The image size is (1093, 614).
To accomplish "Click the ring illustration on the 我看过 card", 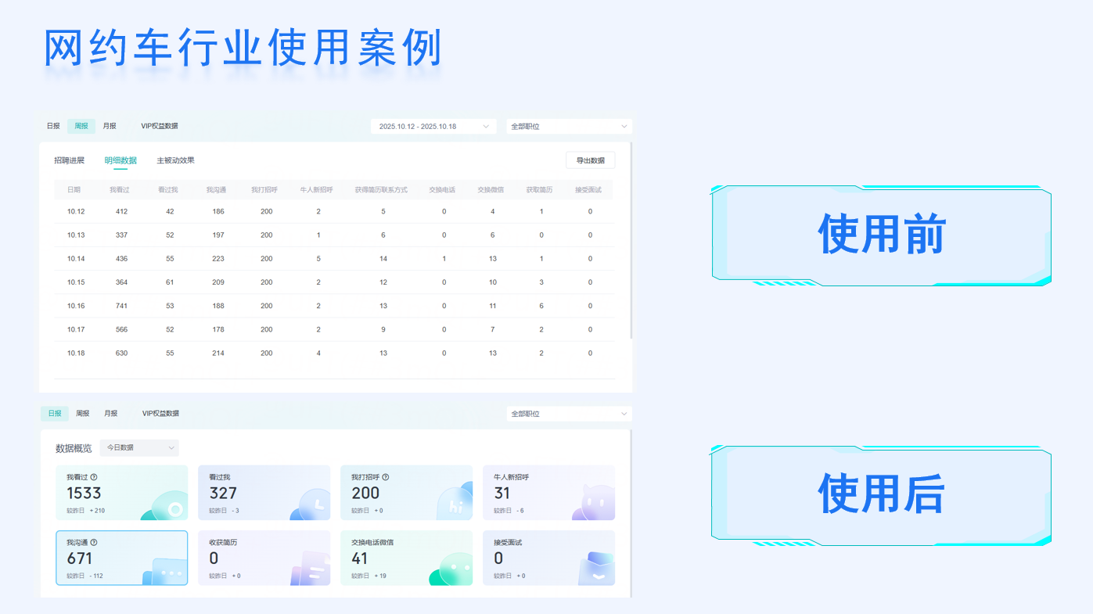I will point(166,506).
